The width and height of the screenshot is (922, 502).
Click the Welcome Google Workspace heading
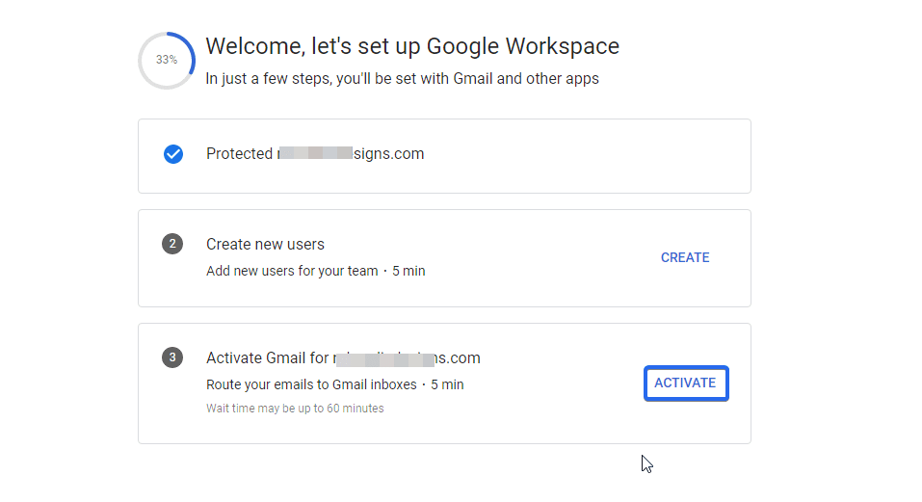pos(412,45)
